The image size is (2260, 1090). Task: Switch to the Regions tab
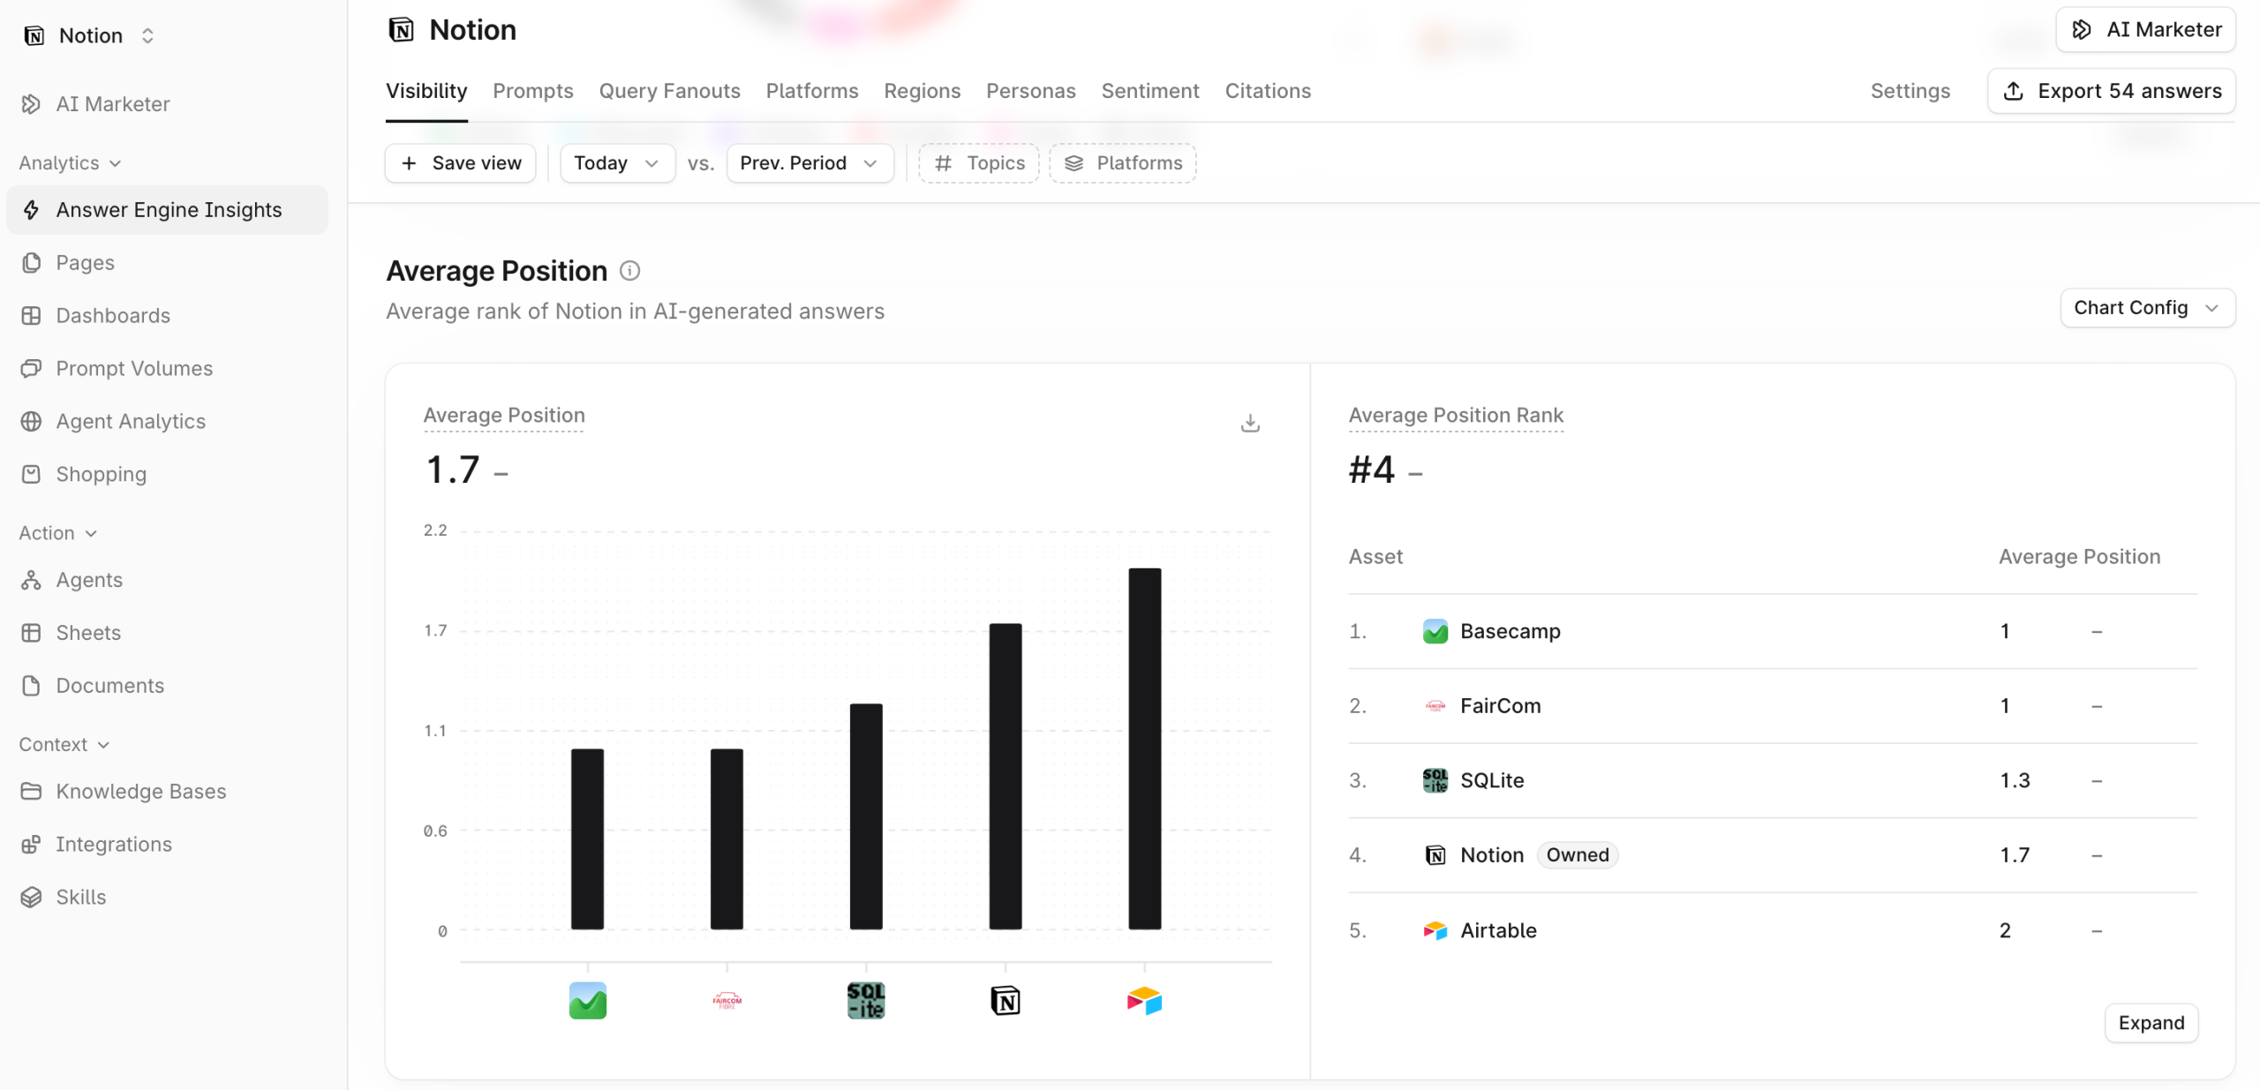pyautogui.click(x=923, y=91)
